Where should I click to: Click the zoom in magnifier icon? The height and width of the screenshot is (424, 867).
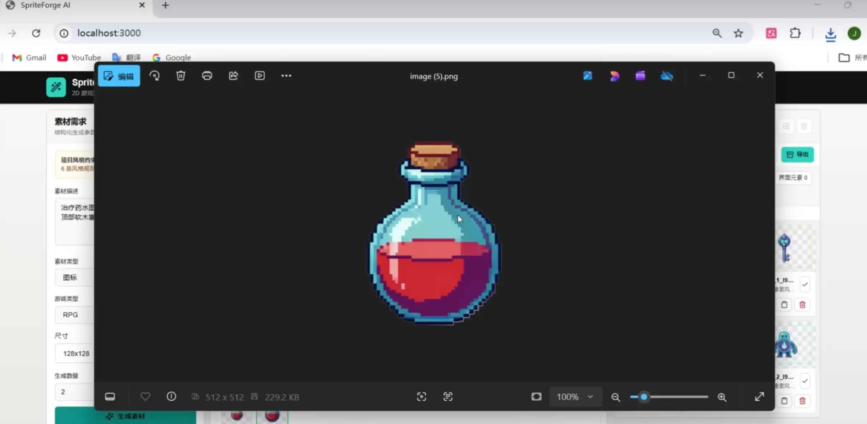pos(722,397)
